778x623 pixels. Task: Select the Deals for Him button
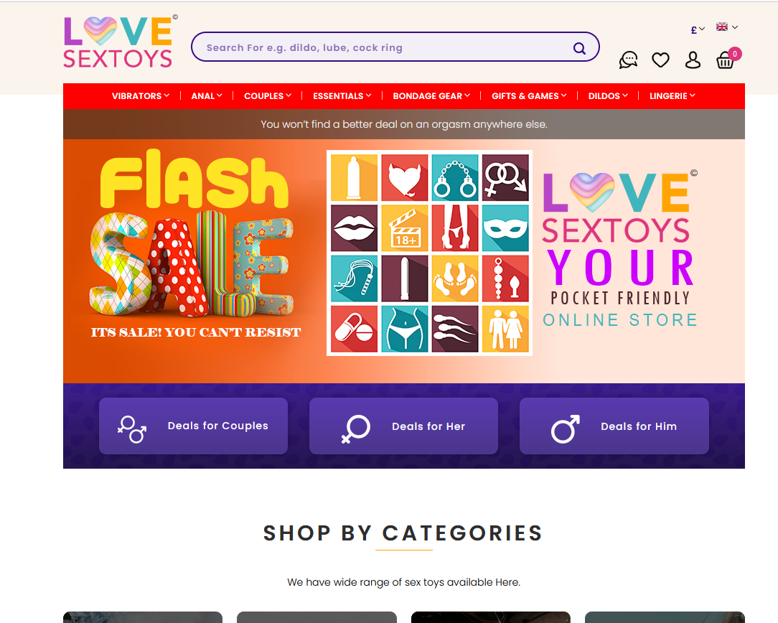[x=614, y=426]
